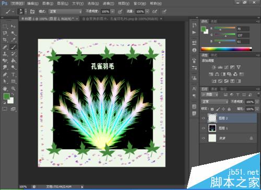Open brush blending mode dropdown
This screenshot has height=190, width=261.
click(x=65, y=12)
